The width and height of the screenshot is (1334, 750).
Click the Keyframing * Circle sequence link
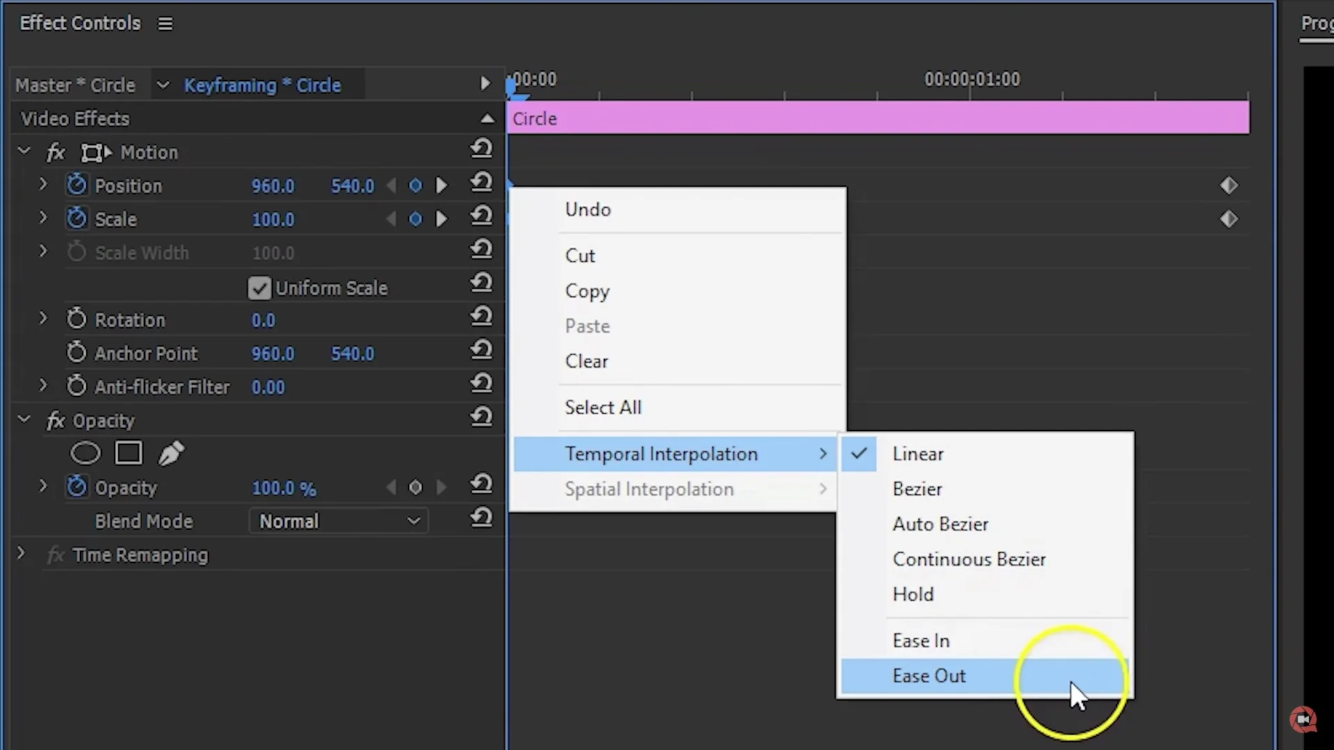pos(262,85)
